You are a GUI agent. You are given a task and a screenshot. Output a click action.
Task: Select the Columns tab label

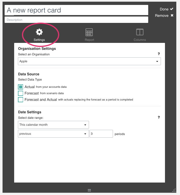[x=140, y=40]
